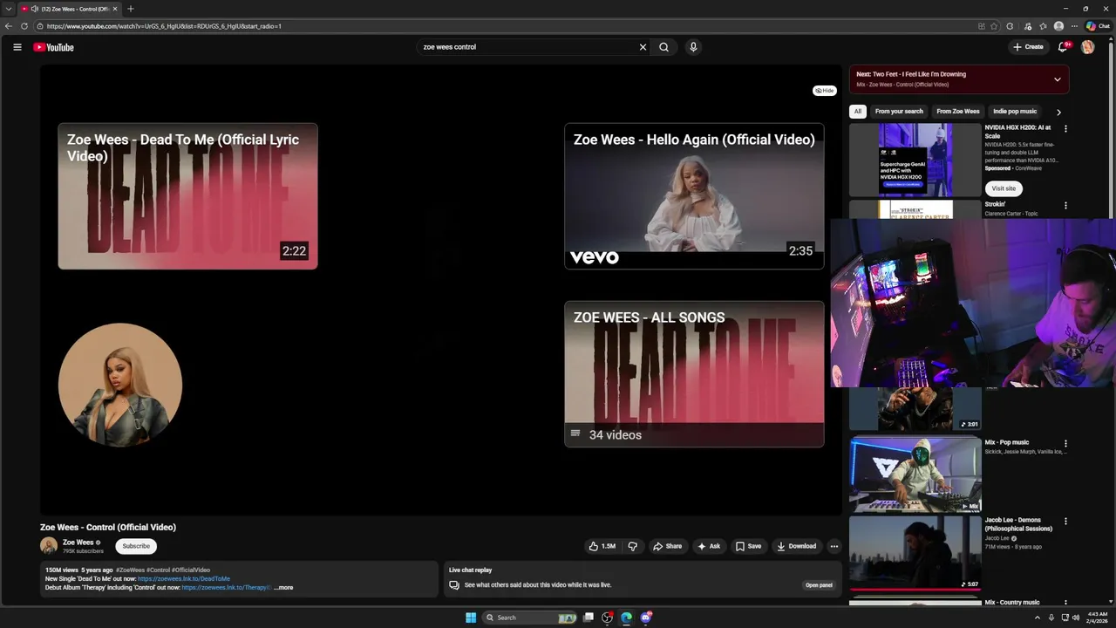Open the YouTube hamburger guide menu

(x=17, y=47)
